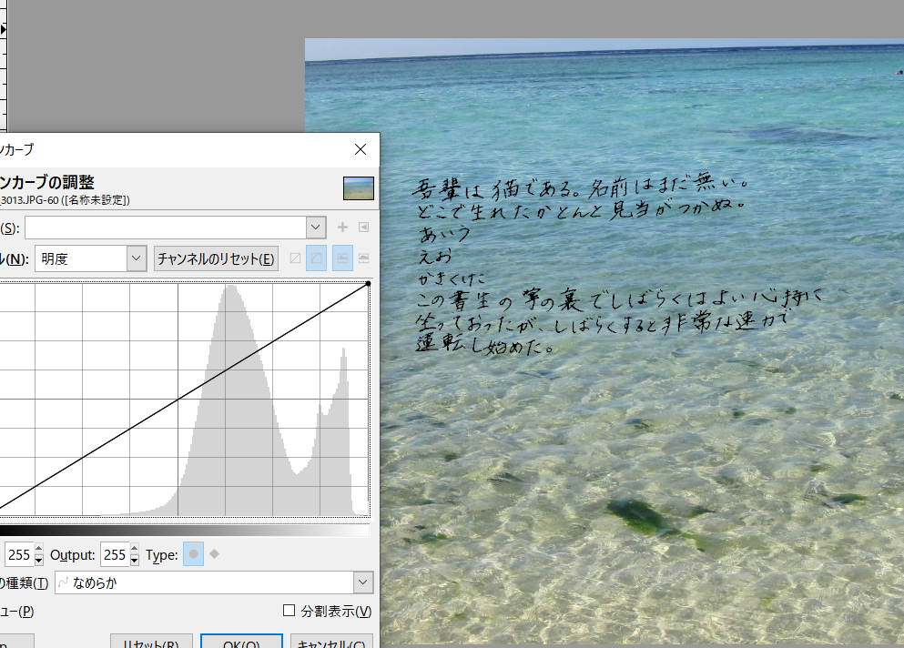904x648 pixels.
Task: Increase Output value with up stepper arrow
Action: pos(134,548)
